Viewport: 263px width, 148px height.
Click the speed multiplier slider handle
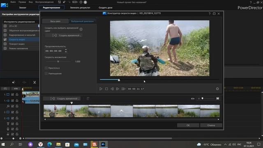[58, 62]
